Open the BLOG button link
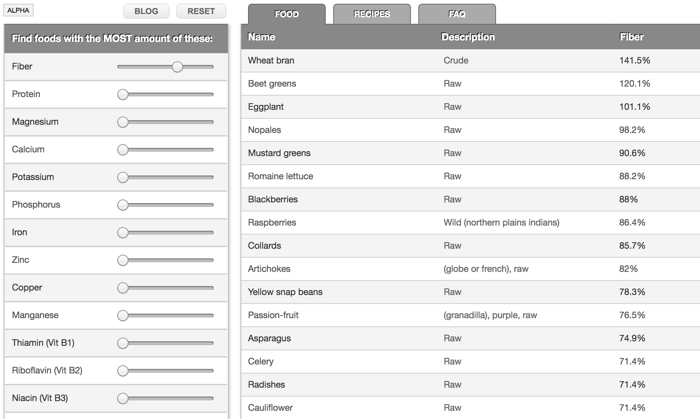The height and width of the screenshot is (419, 700). click(x=146, y=11)
